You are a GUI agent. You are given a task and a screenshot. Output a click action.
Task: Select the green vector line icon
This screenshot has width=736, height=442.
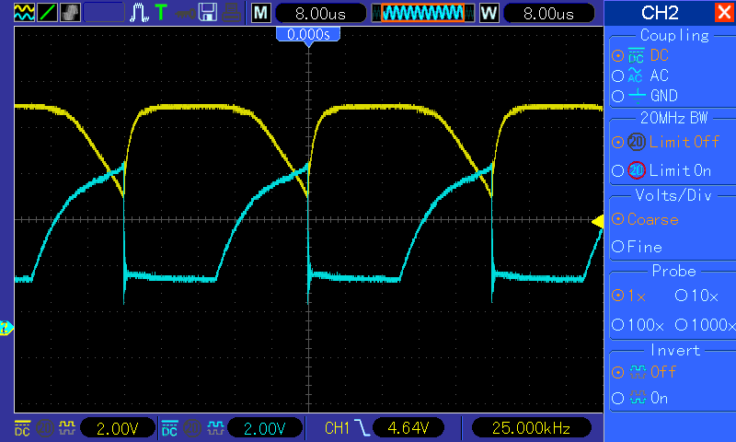[48, 13]
